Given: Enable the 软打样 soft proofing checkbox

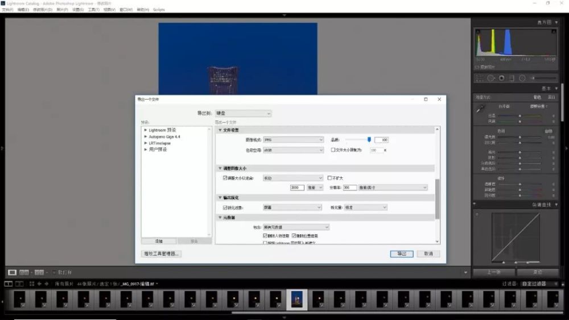Looking at the screenshot, I should [54, 272].
